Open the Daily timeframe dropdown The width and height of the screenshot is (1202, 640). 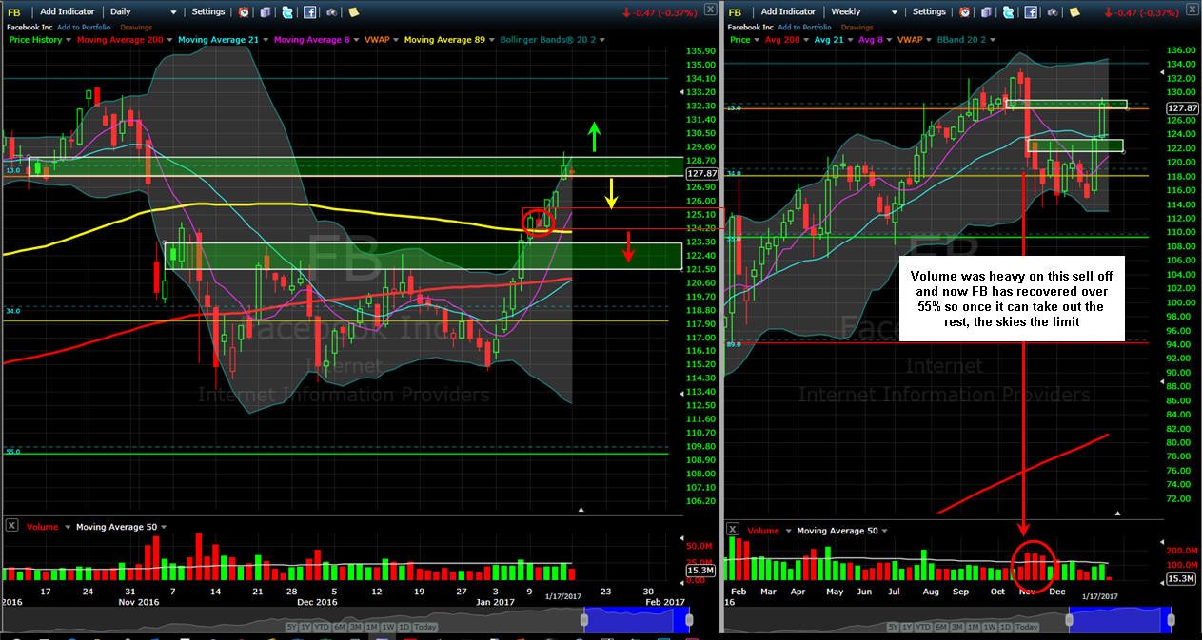(144, 12)
